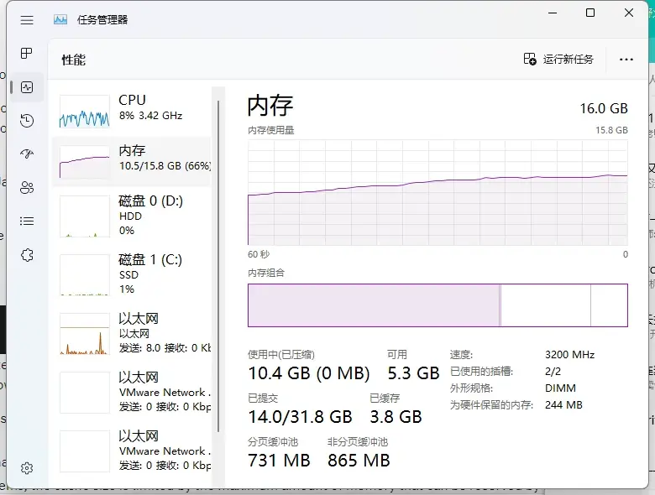Click the Disk 0 (D:) mini graph
Screen dimensions: 655x495
coord(84,216)
